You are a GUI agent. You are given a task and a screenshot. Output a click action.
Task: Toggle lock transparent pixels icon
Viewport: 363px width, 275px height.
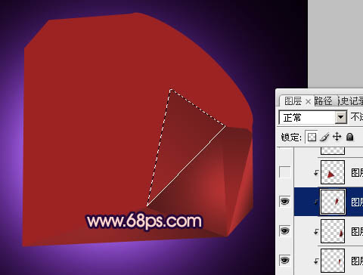tap(312, 137)
